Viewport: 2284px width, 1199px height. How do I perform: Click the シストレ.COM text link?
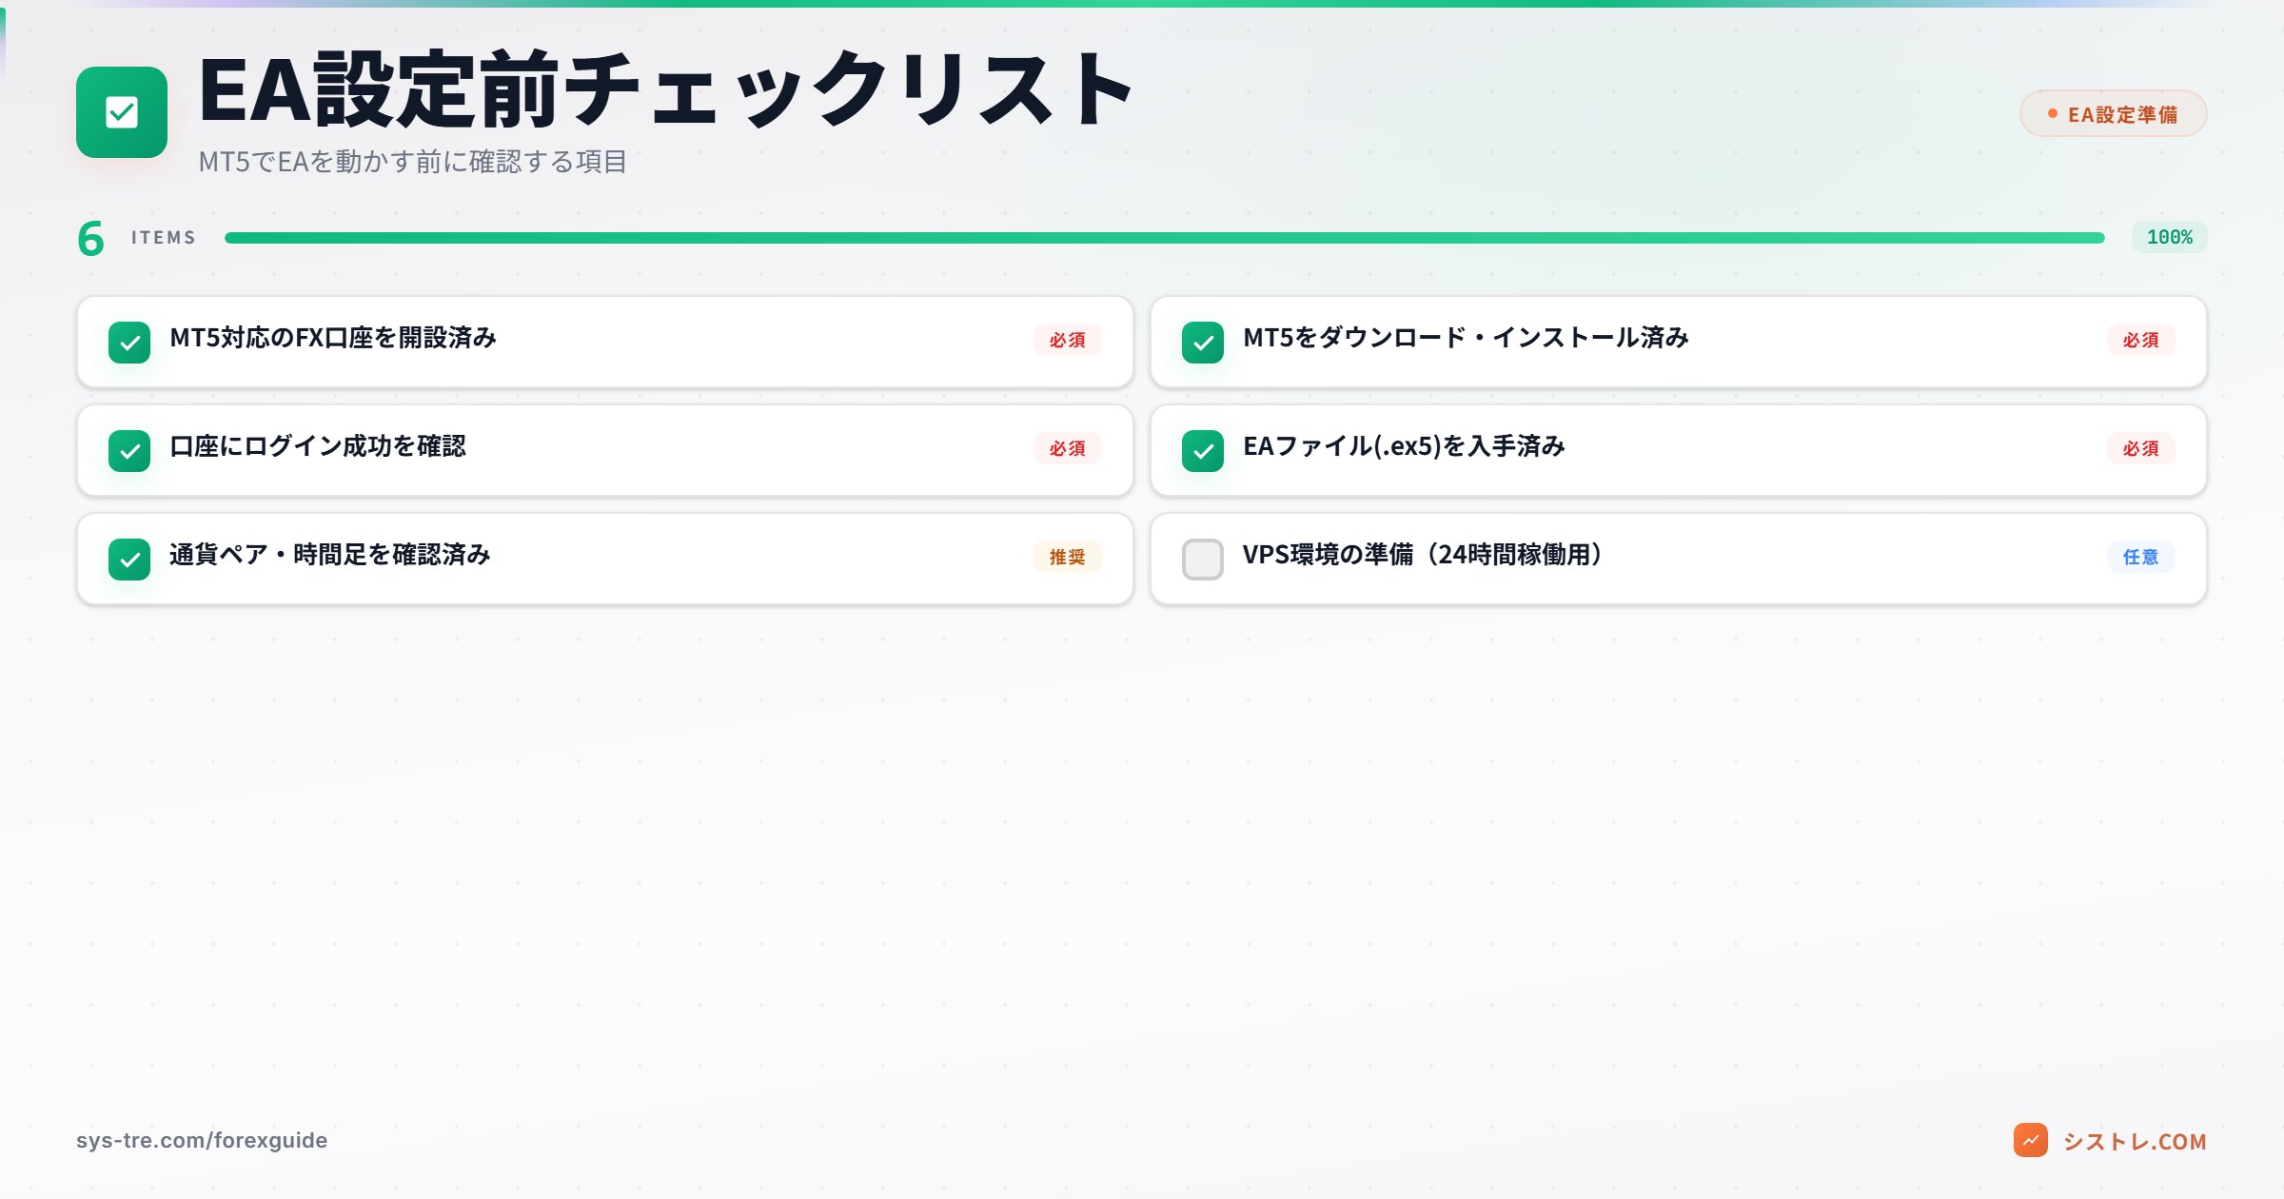coord(2141,1142)
